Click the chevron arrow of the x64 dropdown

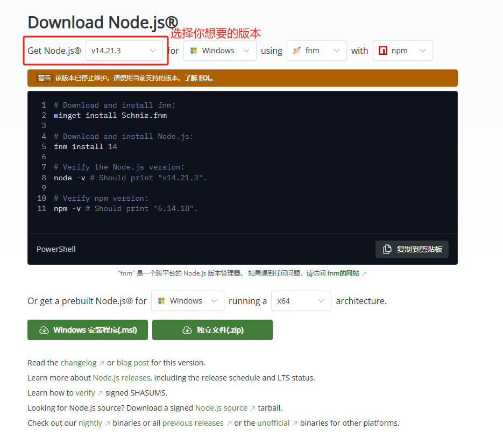[x=321, y=301]
